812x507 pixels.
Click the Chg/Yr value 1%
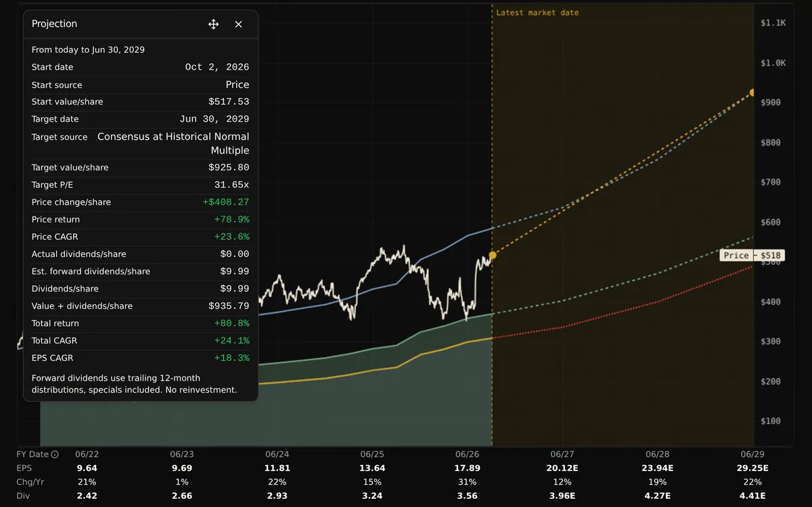(182, 482)
